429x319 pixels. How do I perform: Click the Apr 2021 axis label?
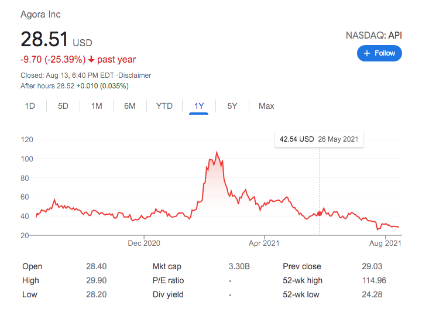(264, 243)
